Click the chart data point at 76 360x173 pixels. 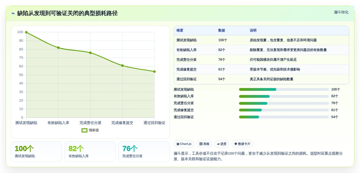point(90,53)
